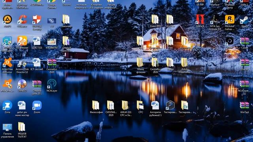
Task: Launch the Тестирова... application shortcut
Action: [170, 105]
